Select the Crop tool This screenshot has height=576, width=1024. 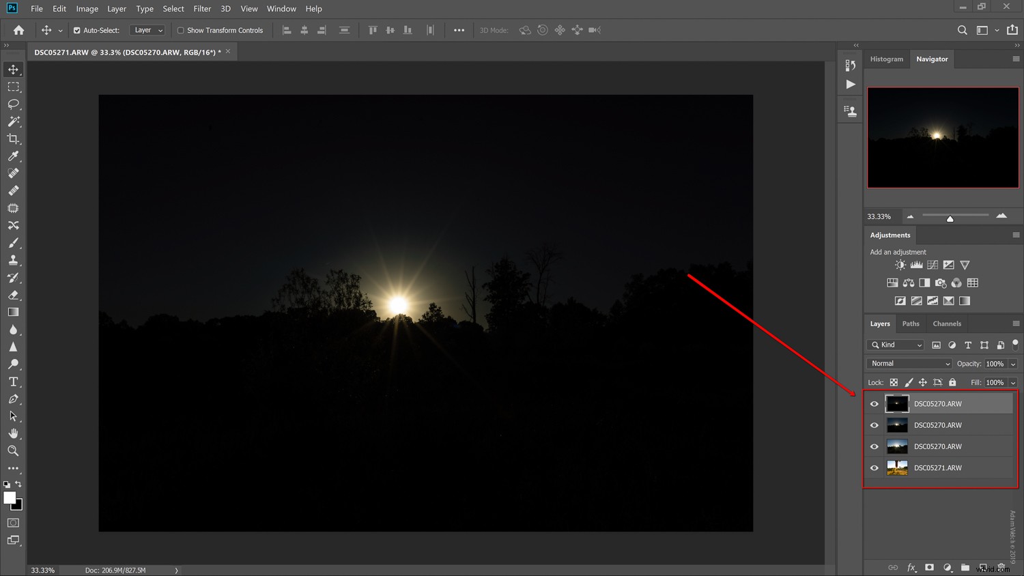[13, 139]
